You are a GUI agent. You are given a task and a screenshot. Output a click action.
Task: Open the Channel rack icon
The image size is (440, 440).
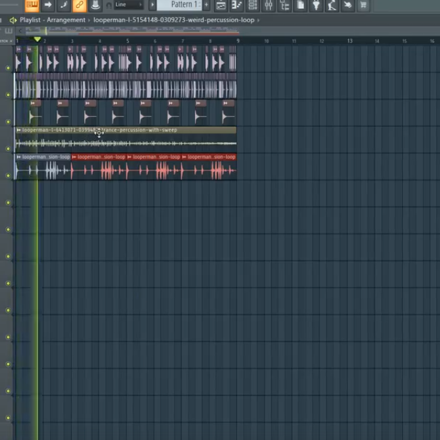[x=252, y=5]
